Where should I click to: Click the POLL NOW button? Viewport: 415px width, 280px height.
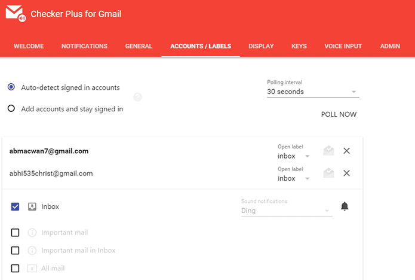339,114
